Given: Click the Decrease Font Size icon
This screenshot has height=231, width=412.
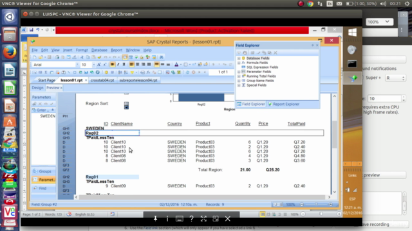Looking at the screenshot, I should 104,64.
